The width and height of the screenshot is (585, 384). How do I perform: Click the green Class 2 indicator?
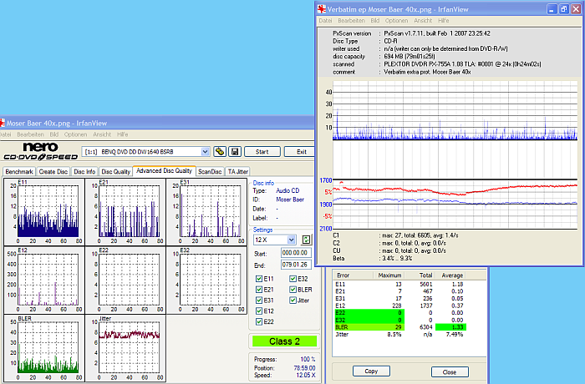(x=284, y=341)
